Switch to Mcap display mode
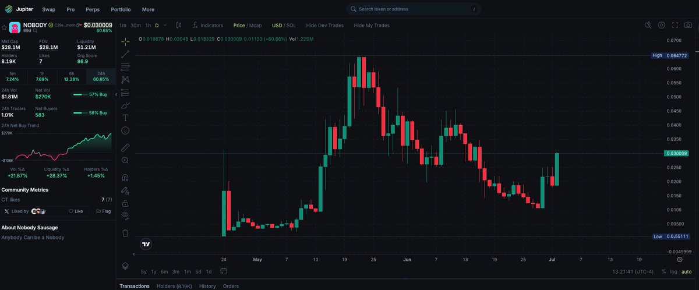Viewport: 699px width, 290px height. point(256,26)
